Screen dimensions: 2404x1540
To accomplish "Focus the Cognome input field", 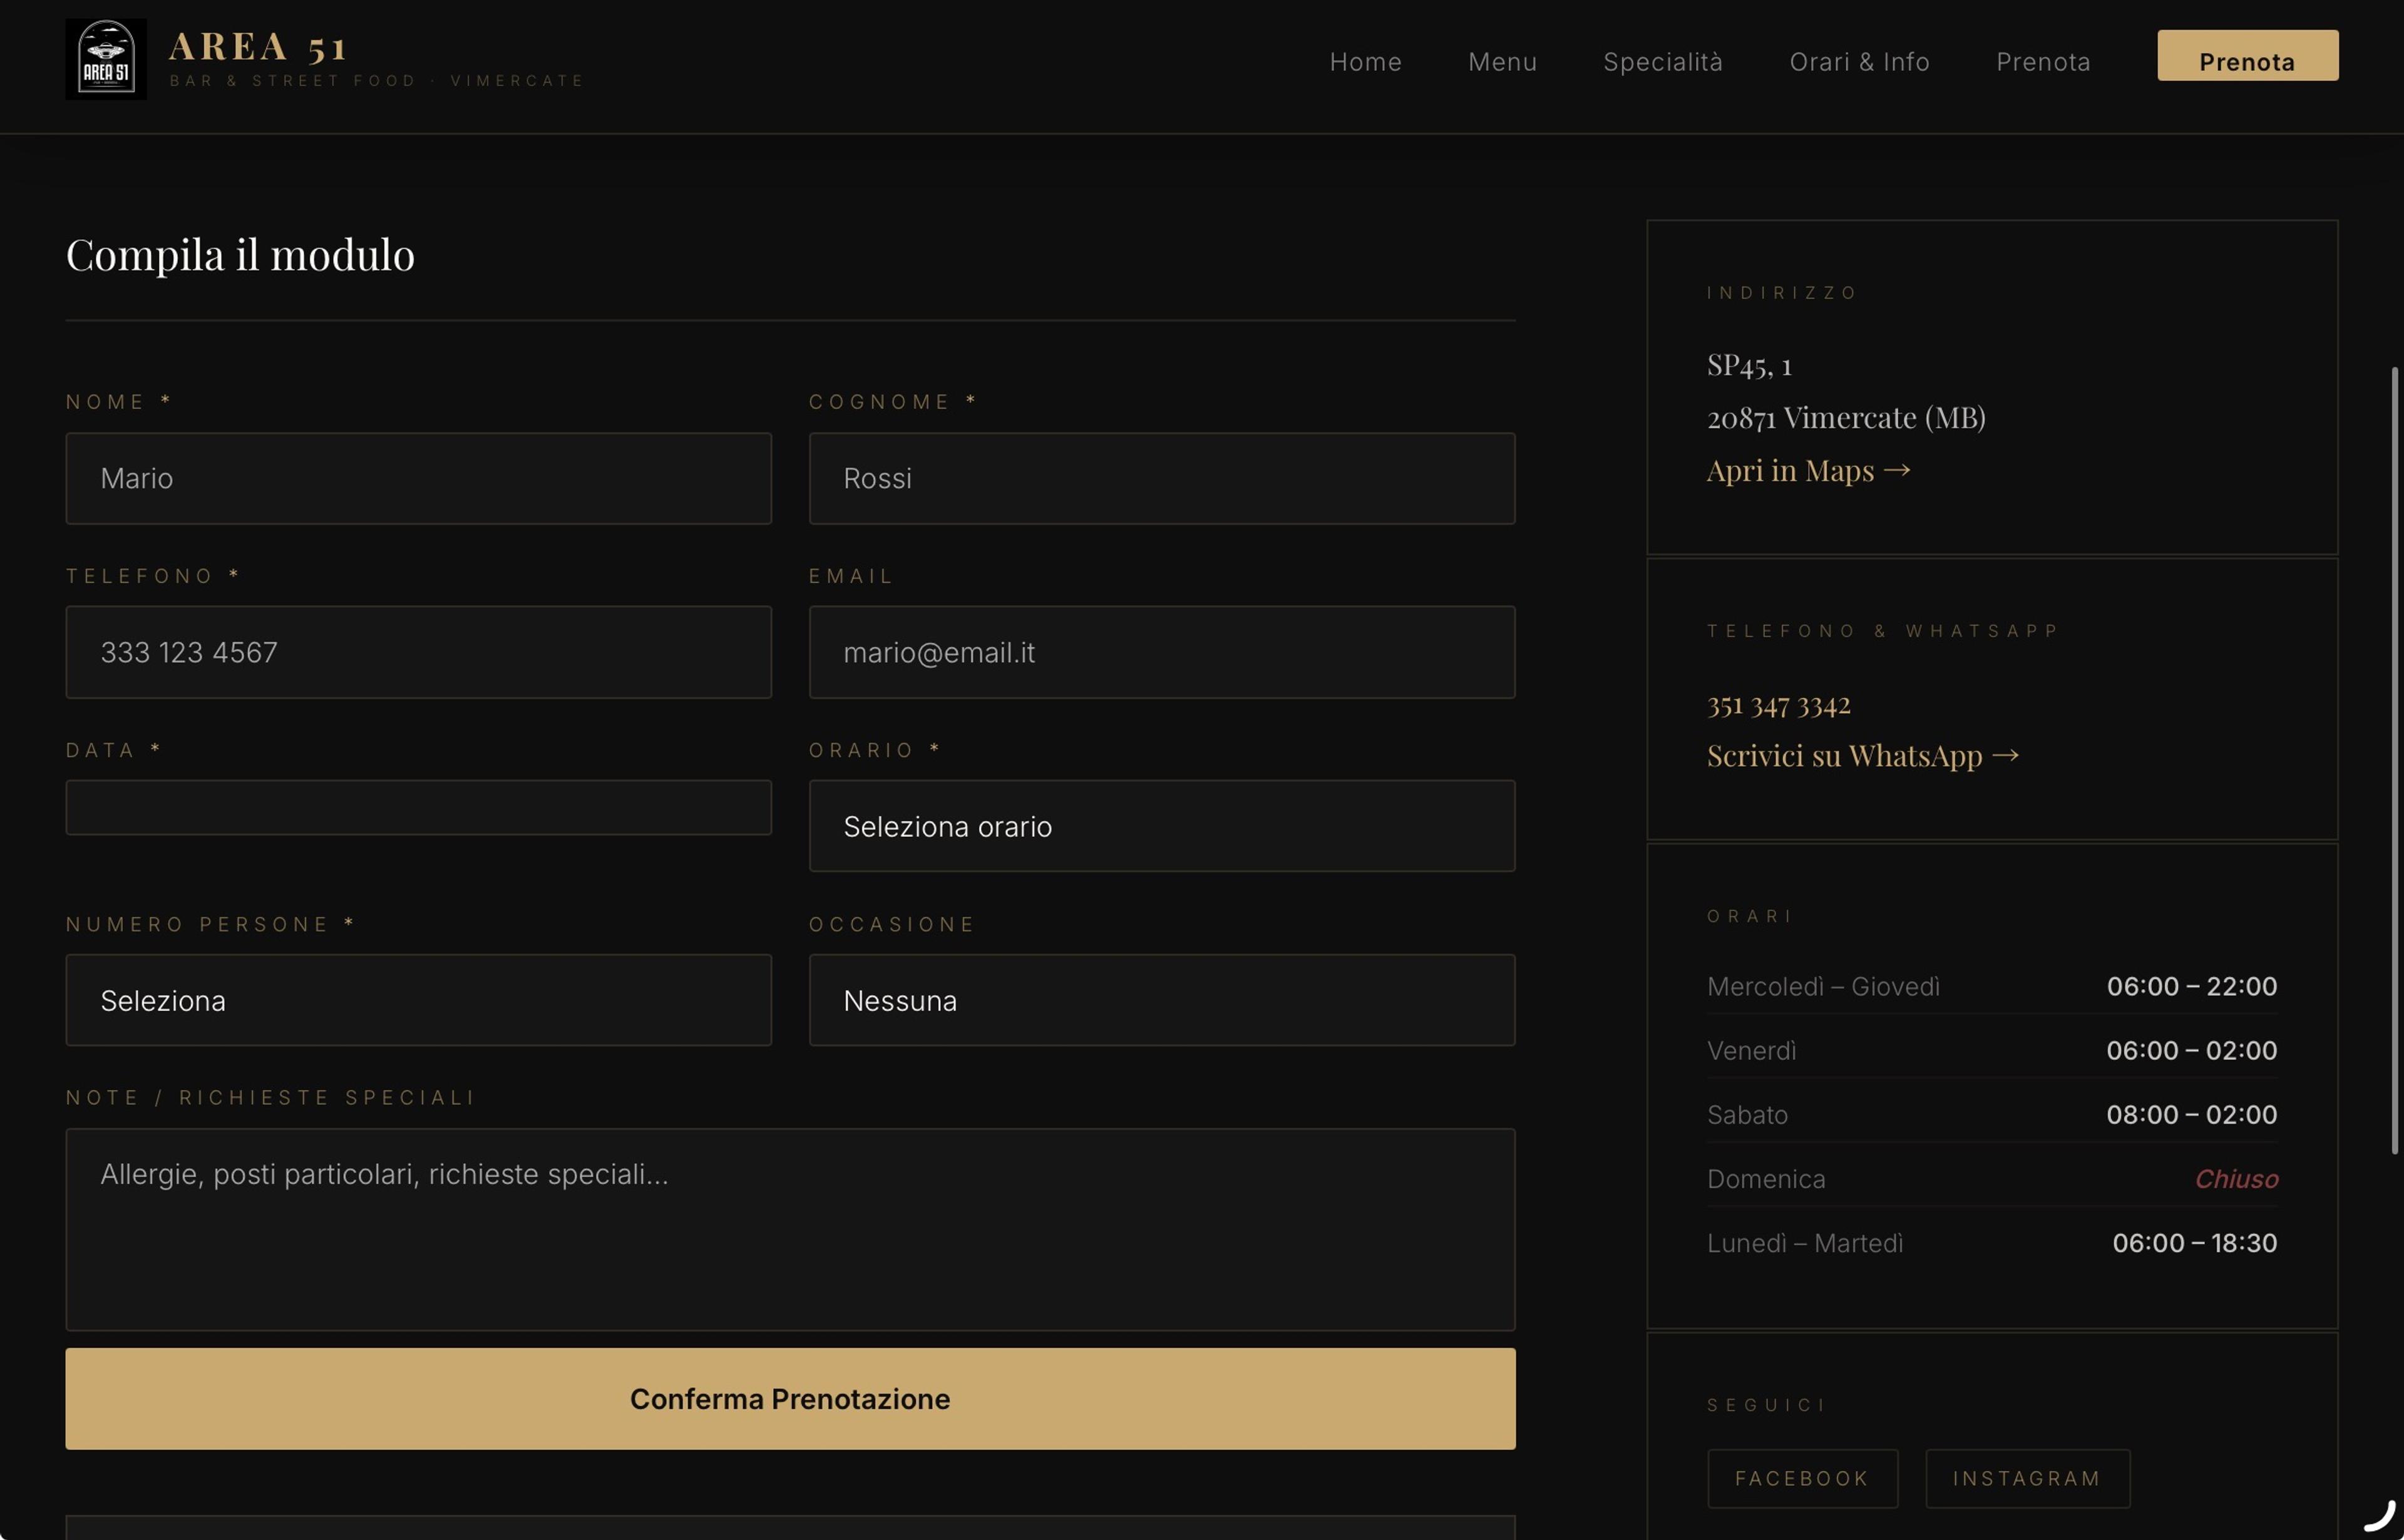I will click(x=1161, y=478).
